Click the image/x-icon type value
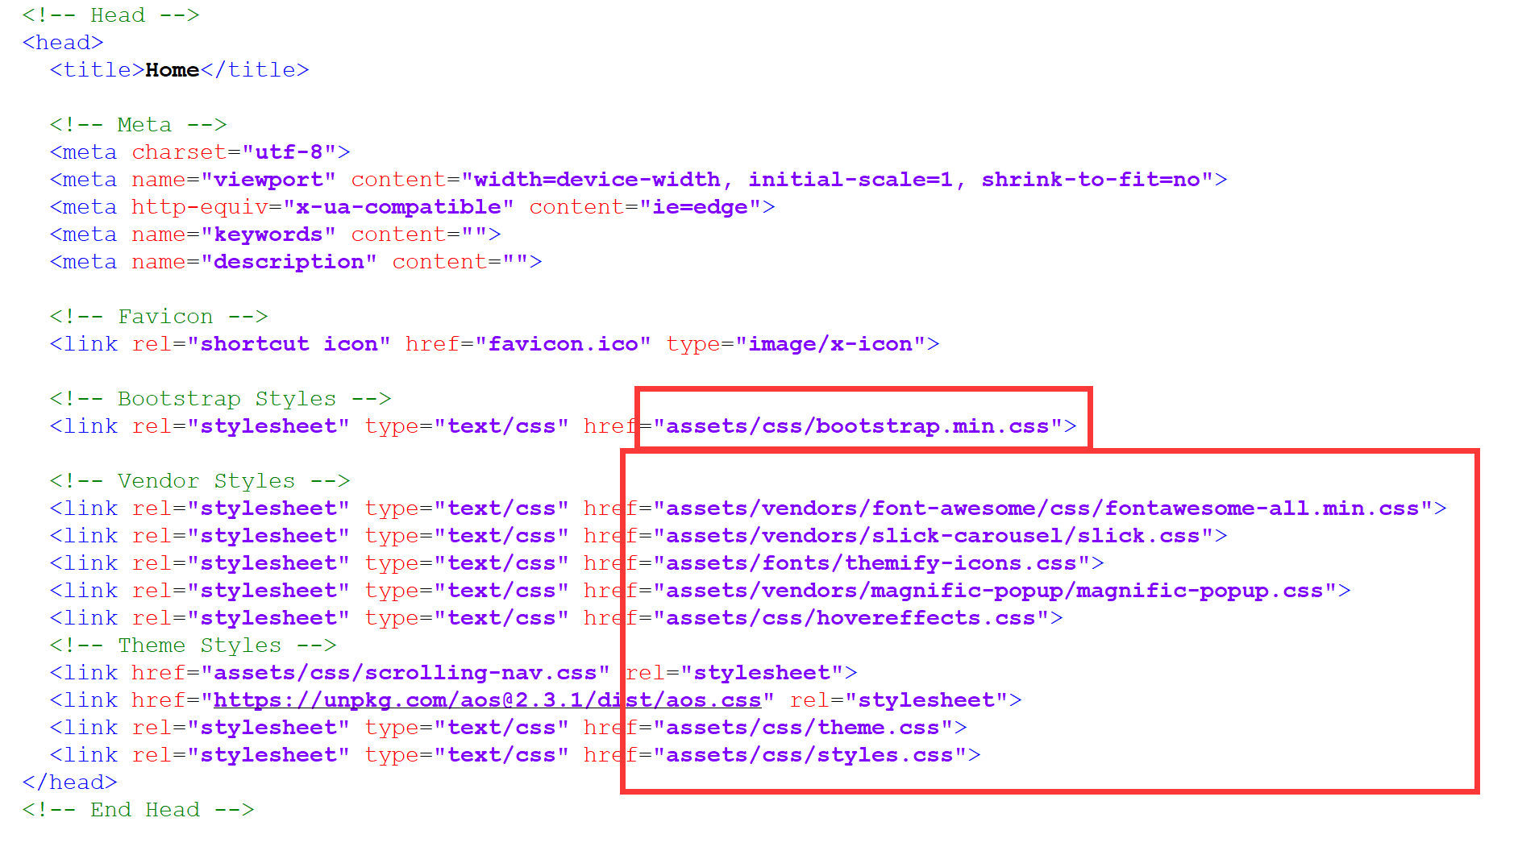Image resolution: width=1518 pixels, height=855 pixels. click(x=830, y=344)
